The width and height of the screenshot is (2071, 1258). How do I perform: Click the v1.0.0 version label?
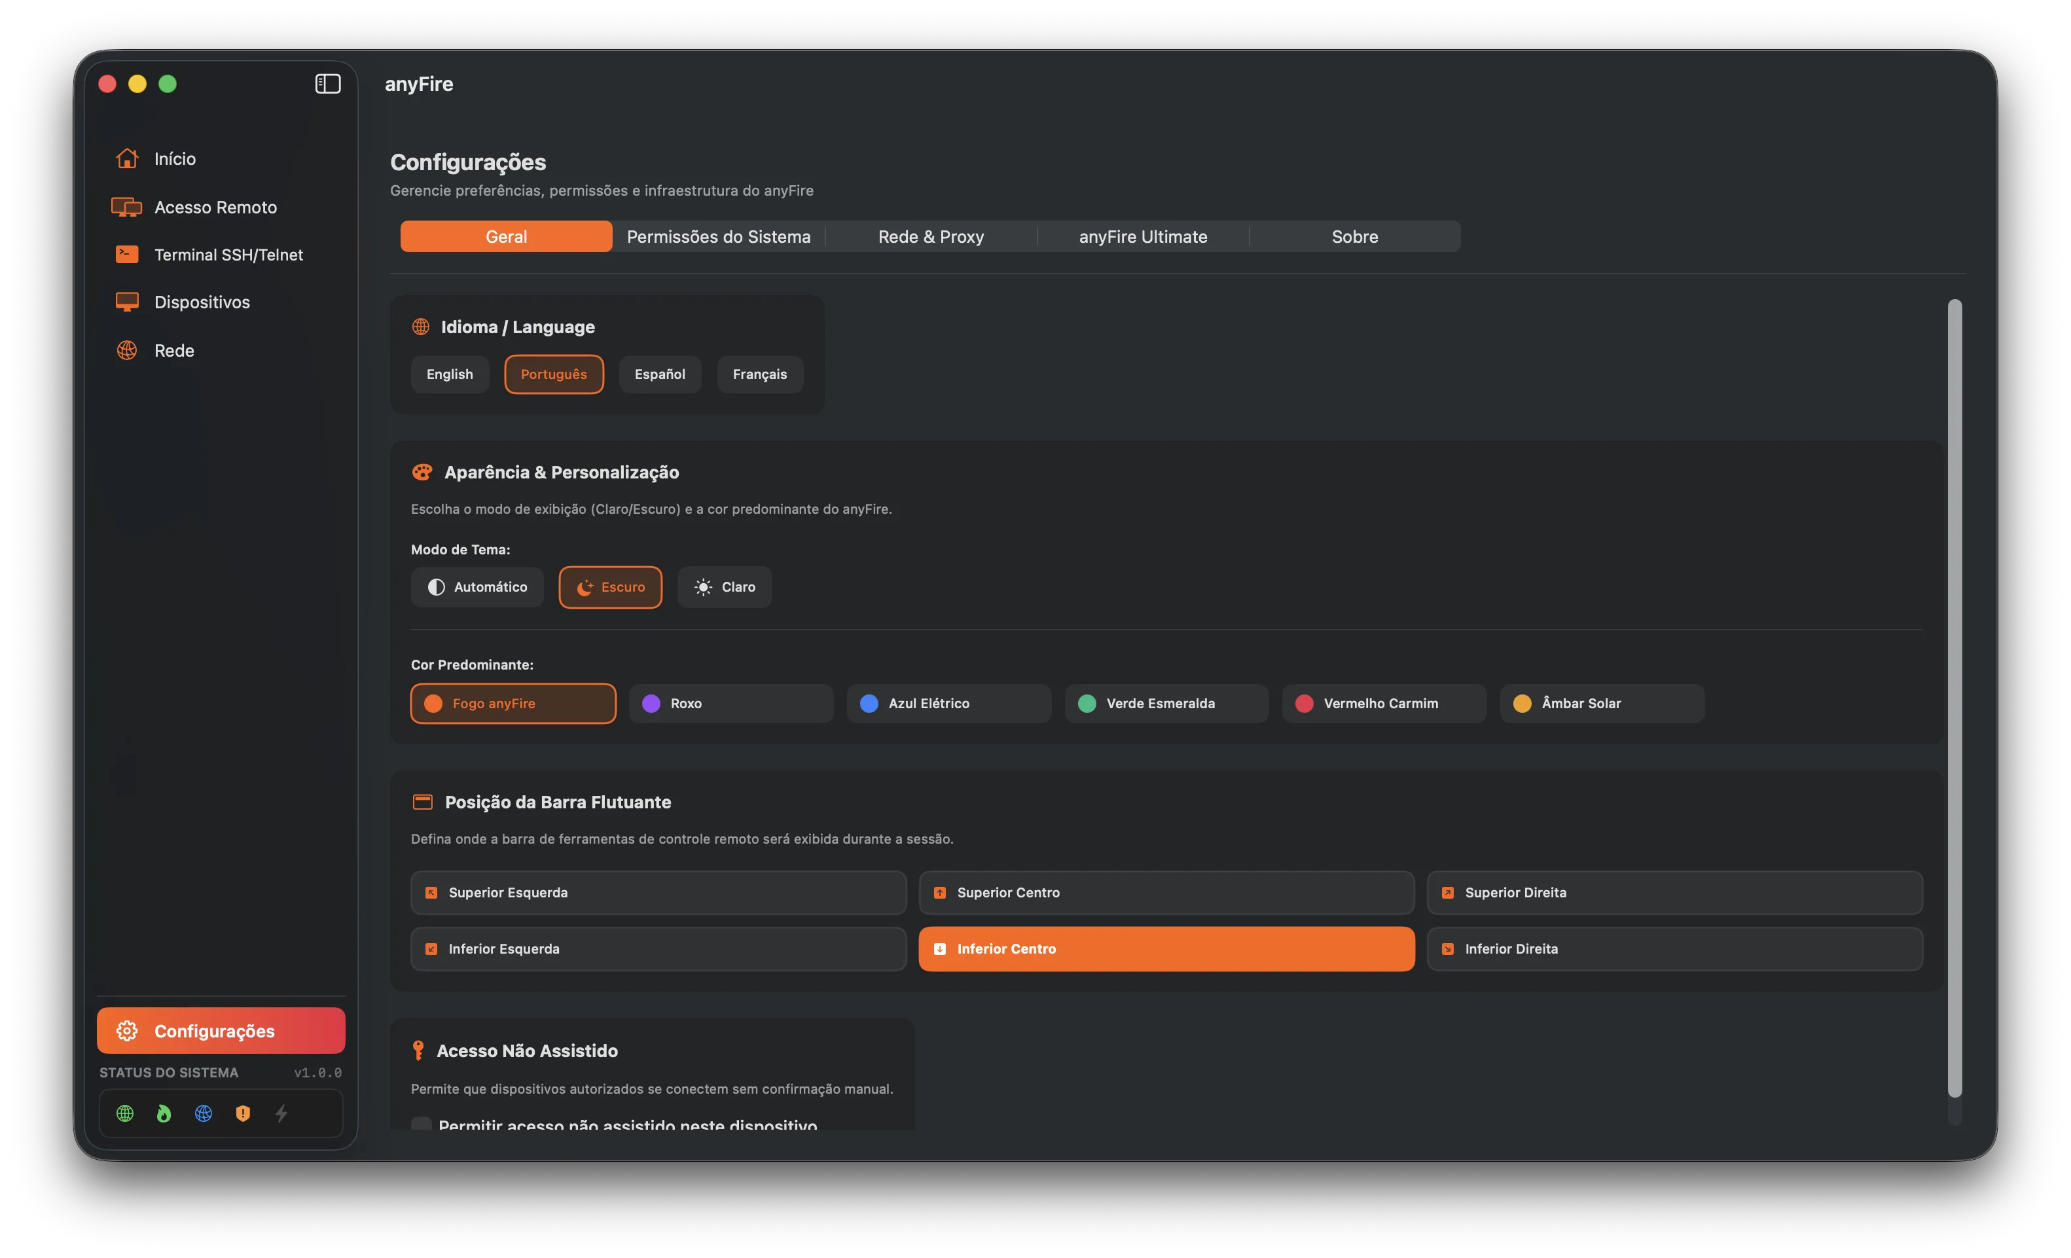pos(317,1073)
